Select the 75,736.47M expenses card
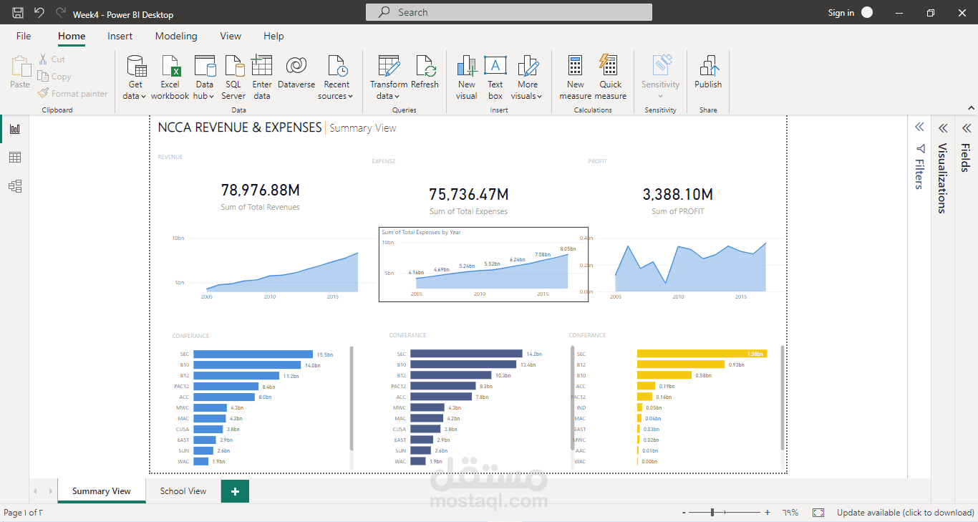Image resolution: width=978 pixels, height=522 pixels. (x=468, y=200)
